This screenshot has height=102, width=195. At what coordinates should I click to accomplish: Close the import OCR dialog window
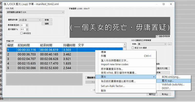171,4
